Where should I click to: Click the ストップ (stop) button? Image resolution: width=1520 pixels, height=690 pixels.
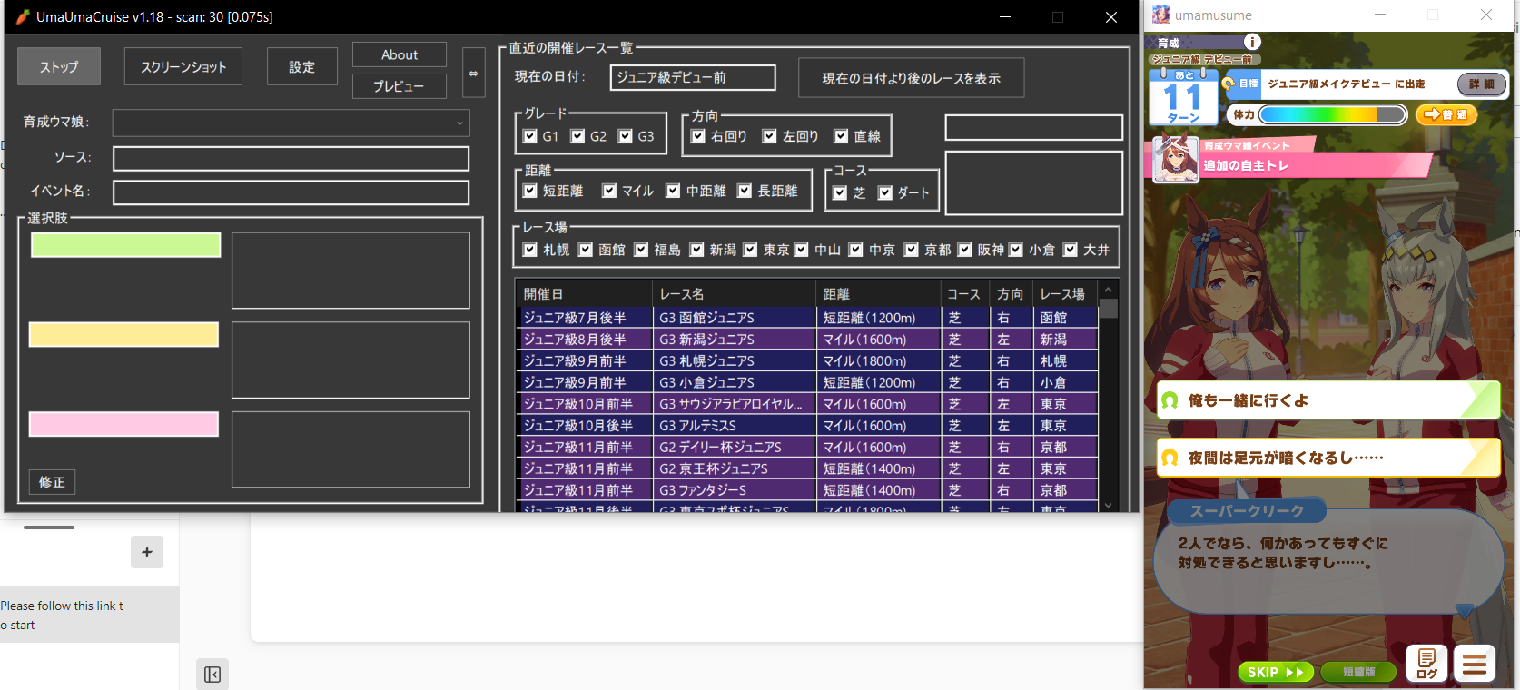59,66
